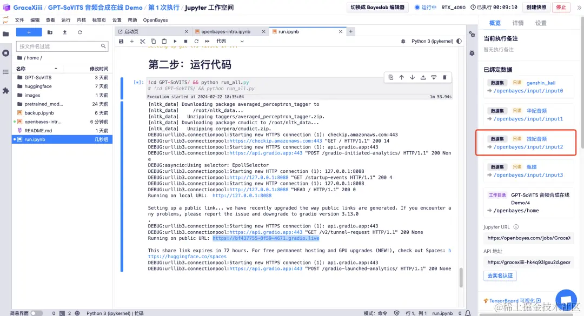The image size is (584, 316).
Task: Open the 文件 menu
Action: pyautogui.click(x=19, y=20)
